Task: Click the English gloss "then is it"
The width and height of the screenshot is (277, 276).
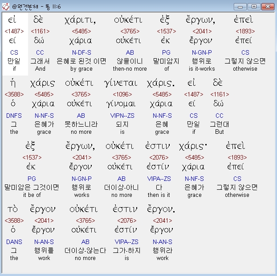Action: [159, 195]
